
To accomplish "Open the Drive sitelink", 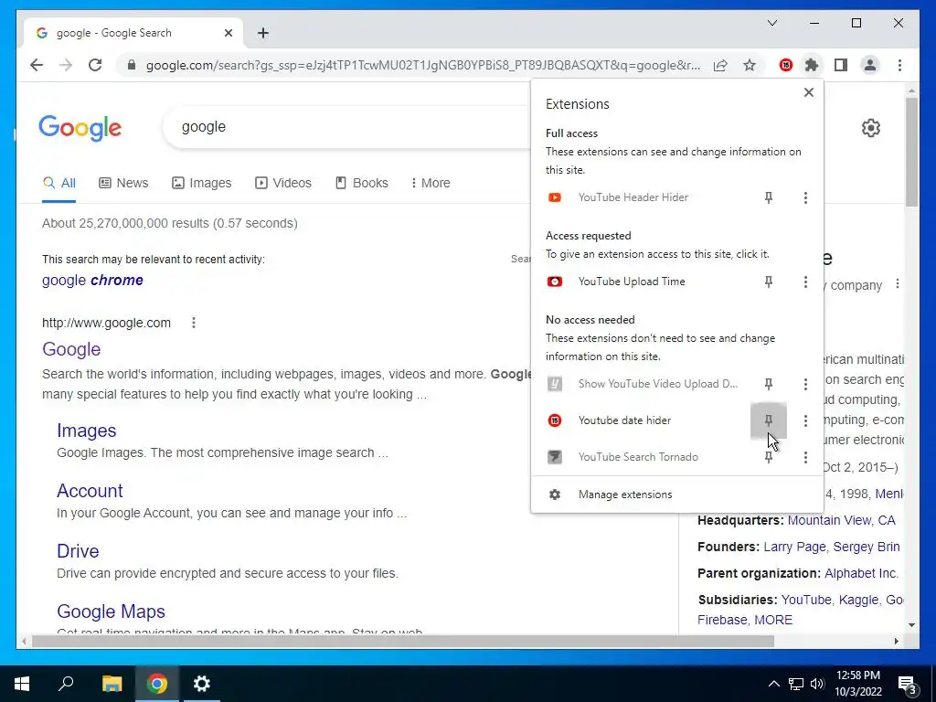I will click(79, 551).
